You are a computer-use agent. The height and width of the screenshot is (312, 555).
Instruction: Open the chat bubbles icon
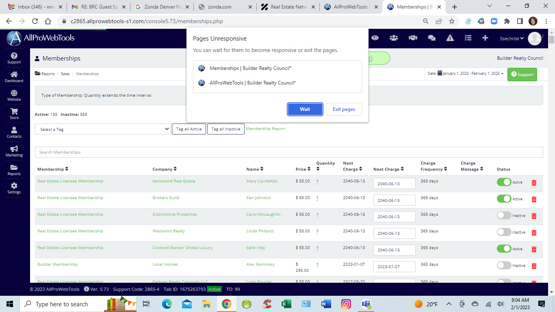click(431, 38)
